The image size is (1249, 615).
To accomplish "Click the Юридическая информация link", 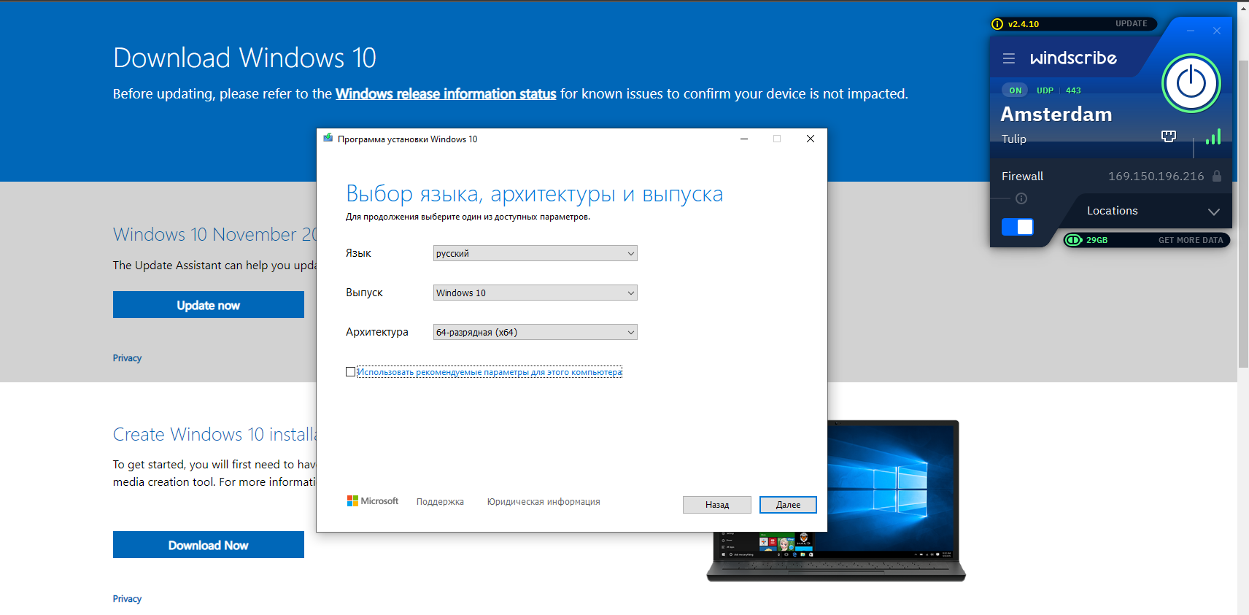I will click(x=544, y=502).
